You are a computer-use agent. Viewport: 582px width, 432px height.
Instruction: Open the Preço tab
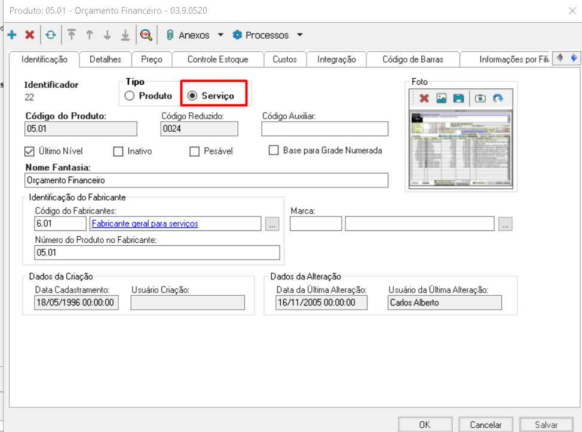tap(152, 59)
